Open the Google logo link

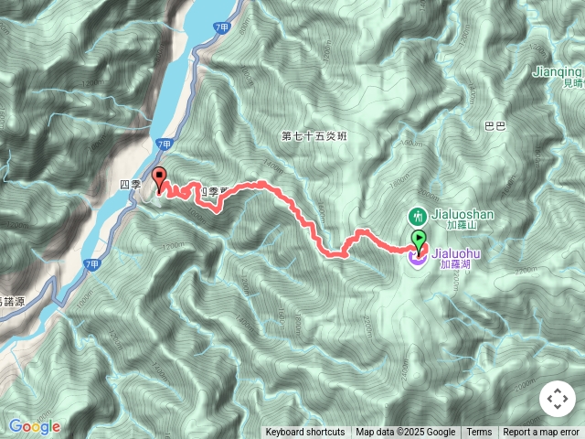pyautogui.click(x=35, y=426)
